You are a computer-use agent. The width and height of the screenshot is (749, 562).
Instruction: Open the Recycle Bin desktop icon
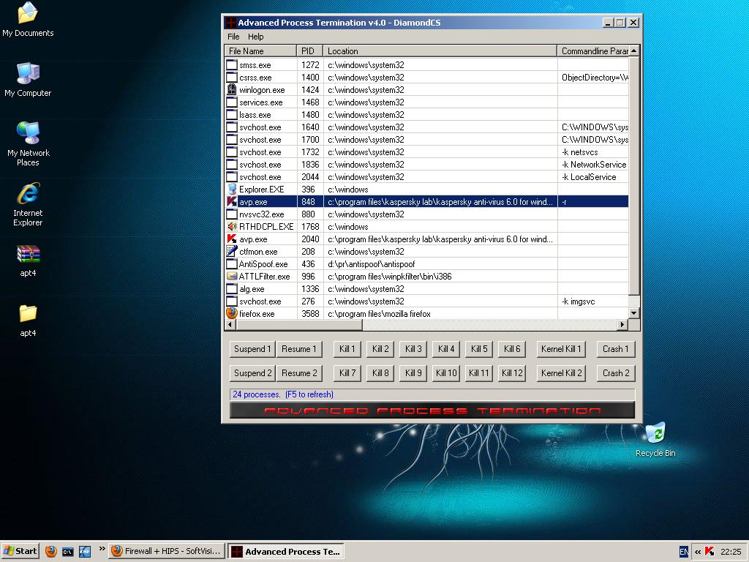point(655,433)
